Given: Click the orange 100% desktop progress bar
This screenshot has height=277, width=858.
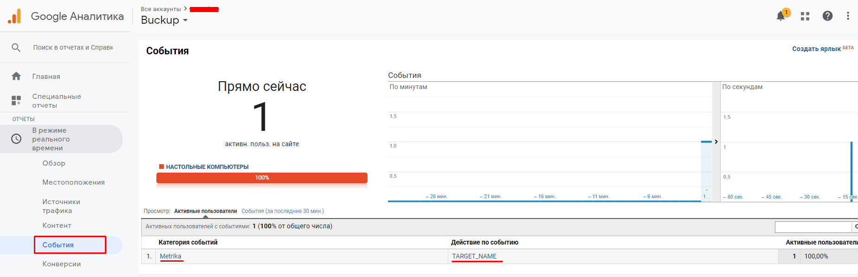Looking at the screenshot, I should coord(262,178).
